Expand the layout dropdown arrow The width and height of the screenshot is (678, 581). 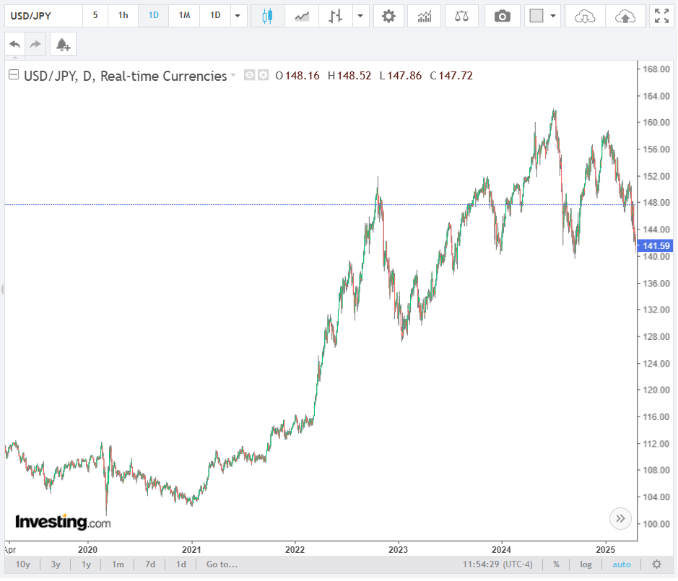pyautogui.click(x=553, y=17)
